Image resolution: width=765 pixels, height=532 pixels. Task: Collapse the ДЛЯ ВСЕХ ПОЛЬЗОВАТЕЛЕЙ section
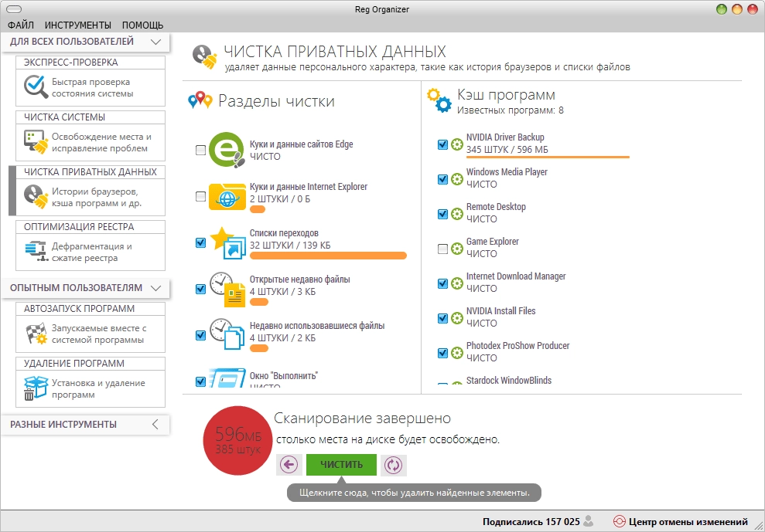(155, 42)
